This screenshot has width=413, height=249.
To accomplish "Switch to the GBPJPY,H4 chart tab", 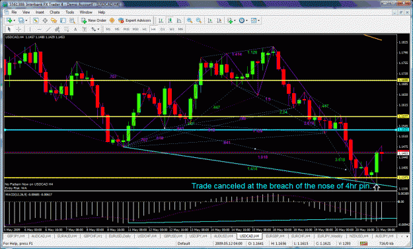I will click(x=16, y=236).
